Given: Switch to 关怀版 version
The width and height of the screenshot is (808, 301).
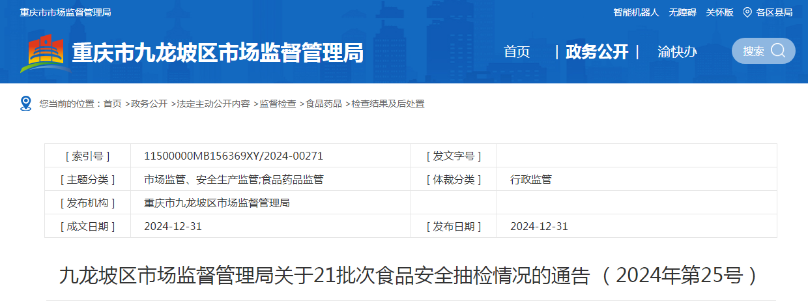Looking at the screenshot, I should pos(719,12).
